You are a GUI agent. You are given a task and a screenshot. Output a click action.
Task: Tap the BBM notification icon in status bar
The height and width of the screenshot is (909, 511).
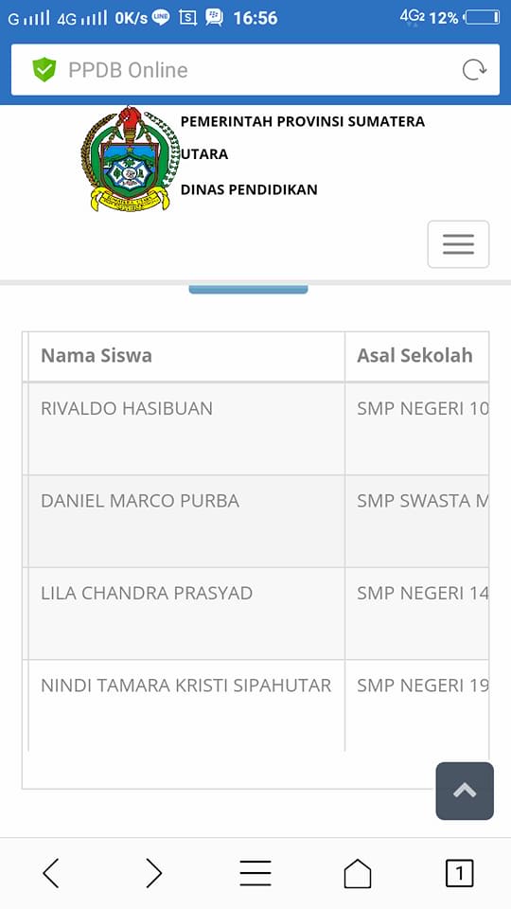click(214, 17)
